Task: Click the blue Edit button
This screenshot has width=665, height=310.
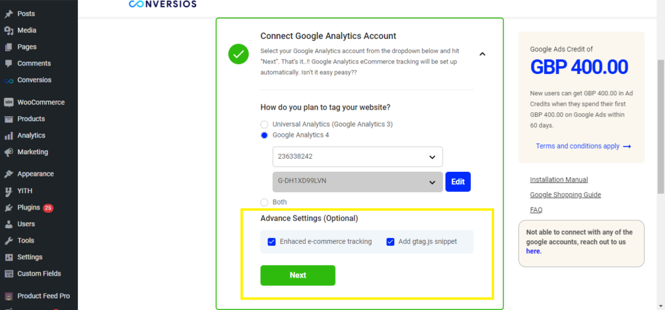Action: [x=458, y=182]
